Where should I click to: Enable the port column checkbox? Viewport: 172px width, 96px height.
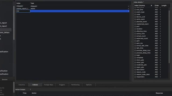[x=135, y=26]
